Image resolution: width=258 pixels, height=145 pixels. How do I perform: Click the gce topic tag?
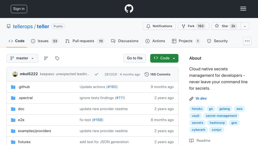pyautogui.click(x=234, y=123)
